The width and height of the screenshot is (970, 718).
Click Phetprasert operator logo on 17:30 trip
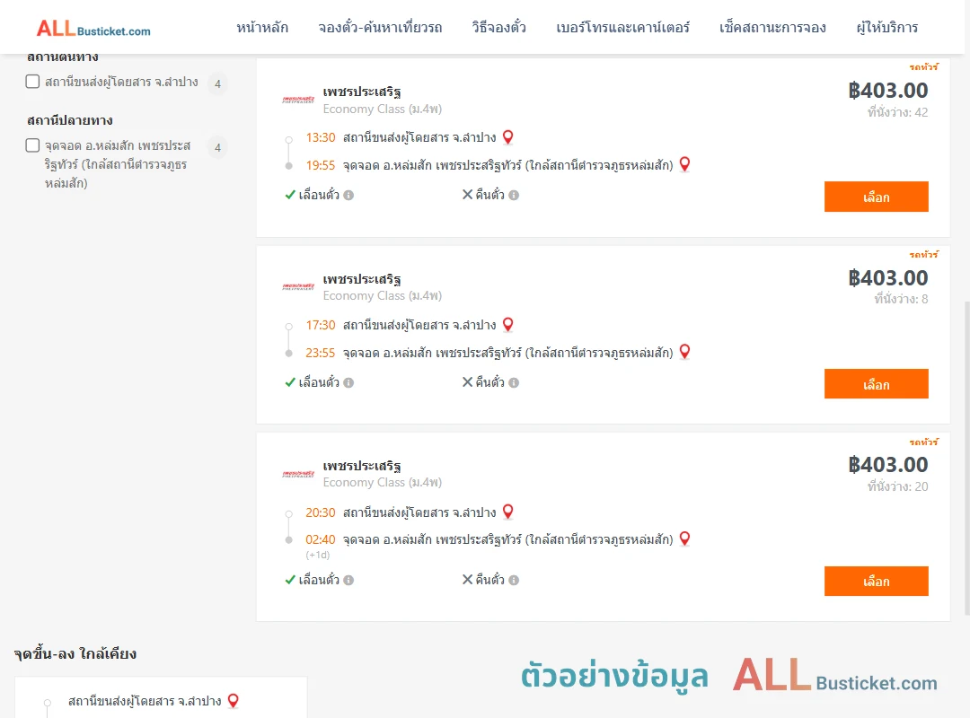tap(298, 287)
